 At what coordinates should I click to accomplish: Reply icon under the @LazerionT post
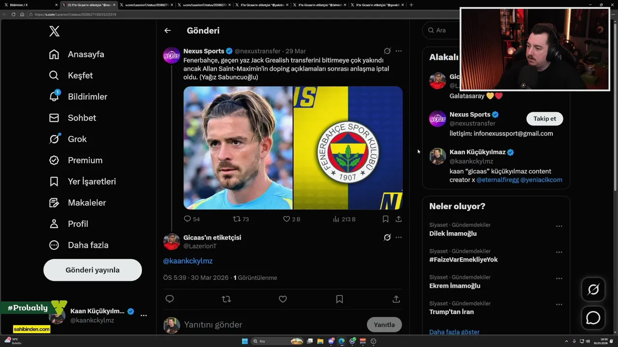point(169,299)
